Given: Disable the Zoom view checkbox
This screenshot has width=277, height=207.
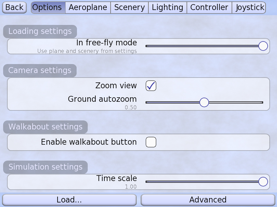Looking at the screenshot, I should [151, 85].
